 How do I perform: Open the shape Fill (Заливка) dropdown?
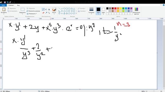82,11
